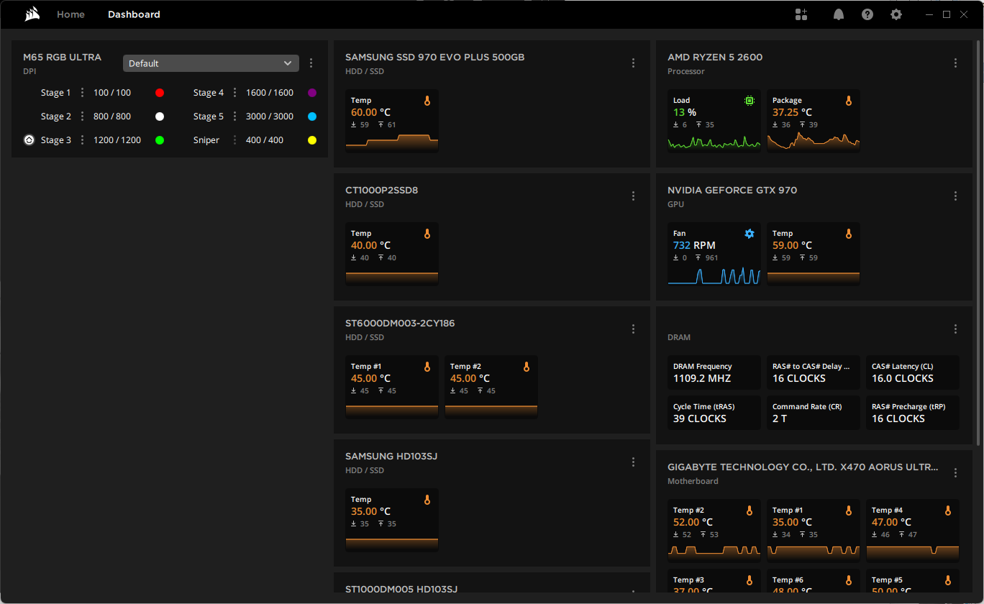Select the motherboard Temp #4 tile
Viewport: 984px width, 604px height.
(x=913, y=531)
